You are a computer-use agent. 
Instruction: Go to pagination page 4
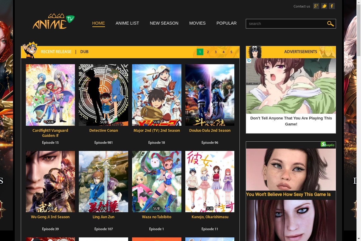224,52
